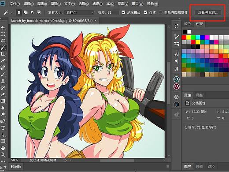Switch to the Color tab
The width and height of the screenshot is (229, 172).
188,23
